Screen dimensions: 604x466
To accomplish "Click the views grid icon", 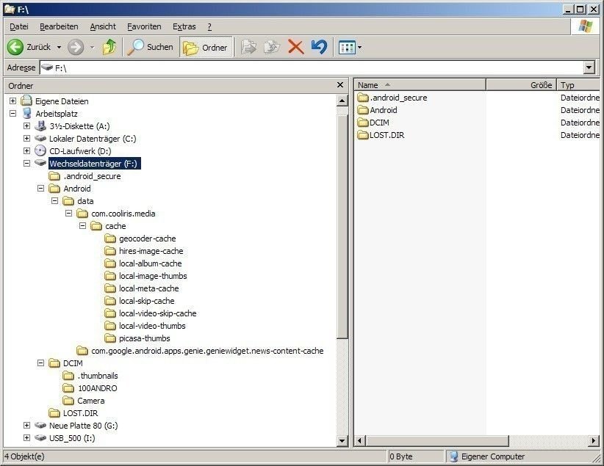I will point(347,48).
